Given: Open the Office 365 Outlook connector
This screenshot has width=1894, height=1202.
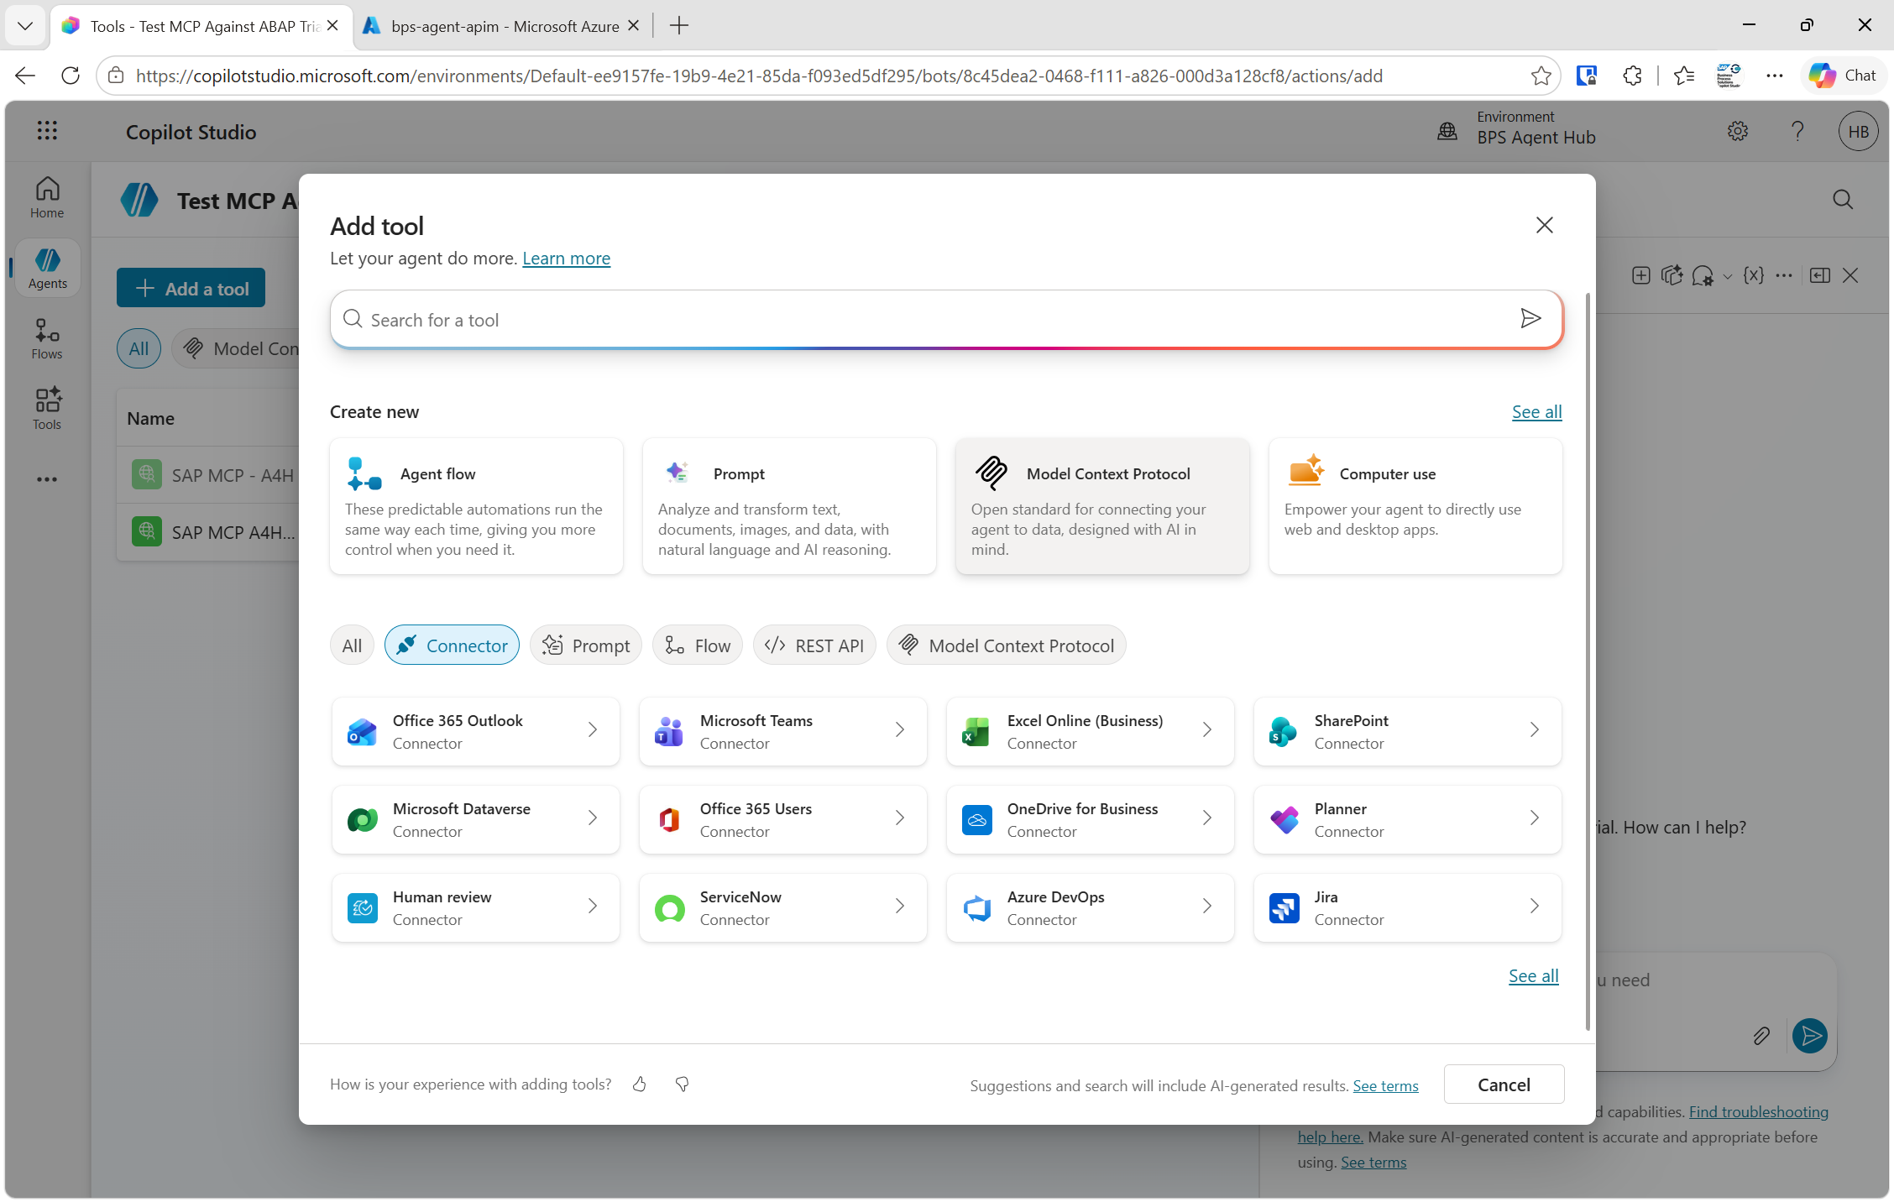Looking at the screenshot, I should coord(476,731).
